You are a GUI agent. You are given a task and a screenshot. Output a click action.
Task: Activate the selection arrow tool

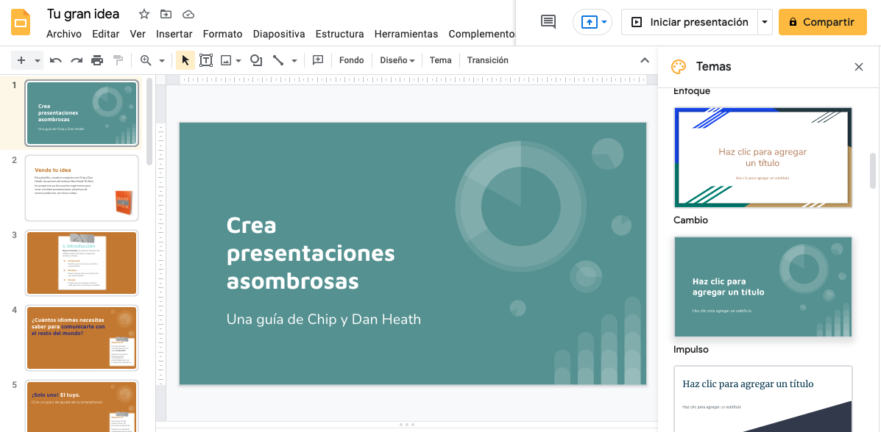pos(185,60)
